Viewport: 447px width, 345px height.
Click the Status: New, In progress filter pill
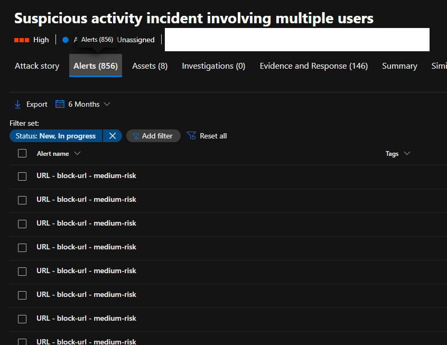(x=56, y=136)
